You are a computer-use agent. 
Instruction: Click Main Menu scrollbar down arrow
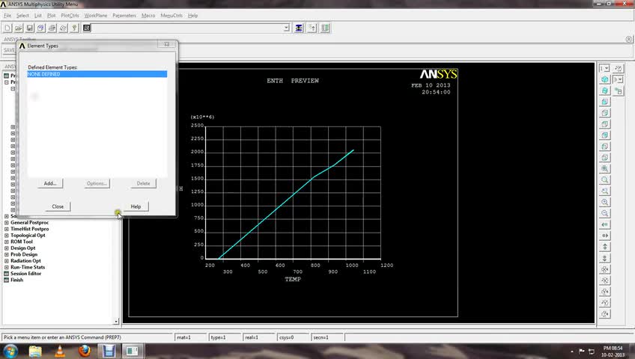point(116,322)
